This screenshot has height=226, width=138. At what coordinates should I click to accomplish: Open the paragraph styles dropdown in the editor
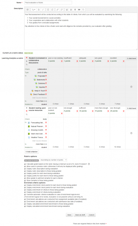pyautogui.click(x=34, y=10)
